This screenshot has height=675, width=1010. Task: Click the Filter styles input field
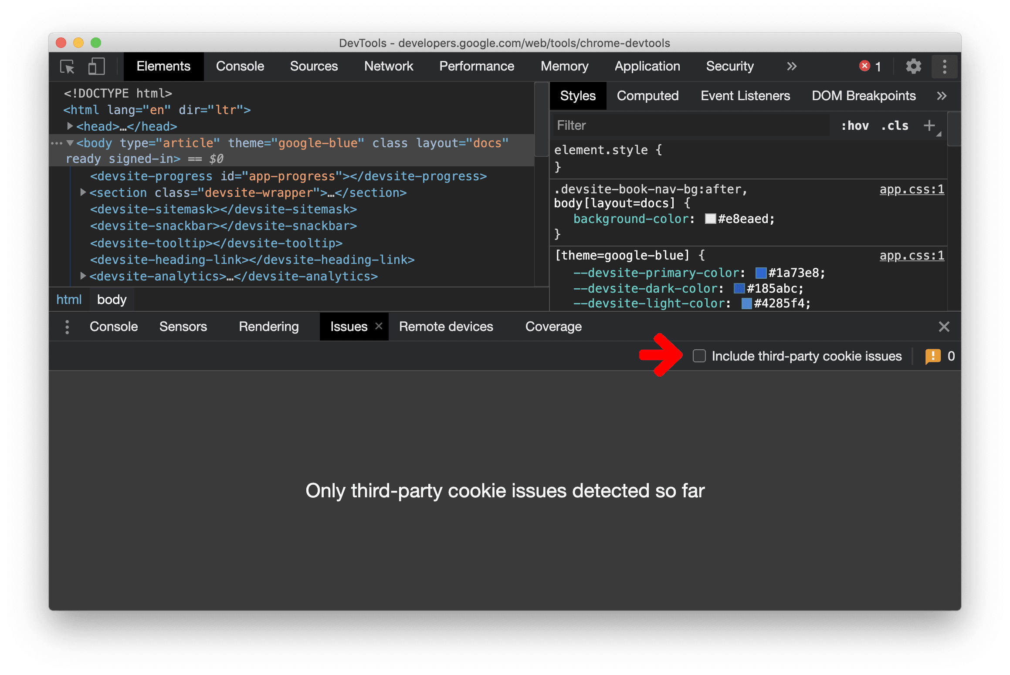coord(678,124)
